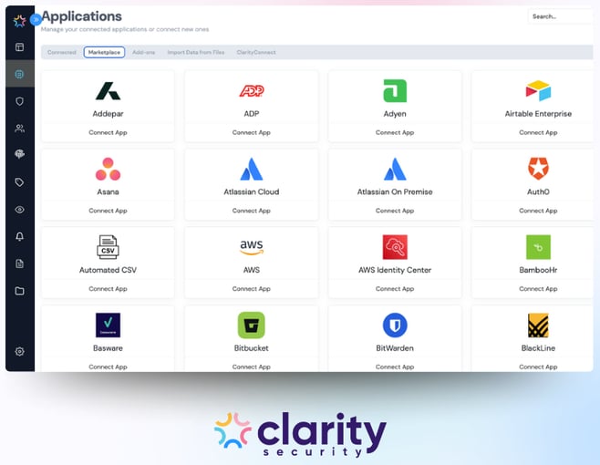Connect App for Adyen

[x=395, y=132]
